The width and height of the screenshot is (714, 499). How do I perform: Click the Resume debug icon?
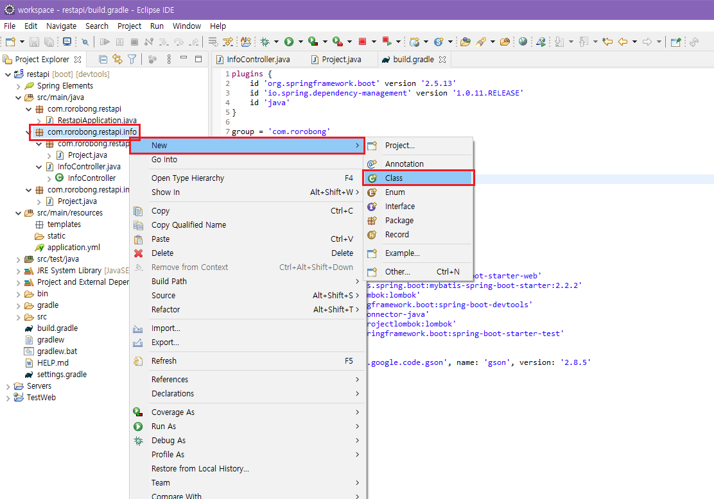[x=105, y=42]
